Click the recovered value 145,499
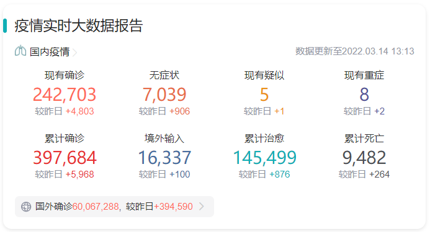This screenshot has width=430, height=232. click(x=264, y=158)
